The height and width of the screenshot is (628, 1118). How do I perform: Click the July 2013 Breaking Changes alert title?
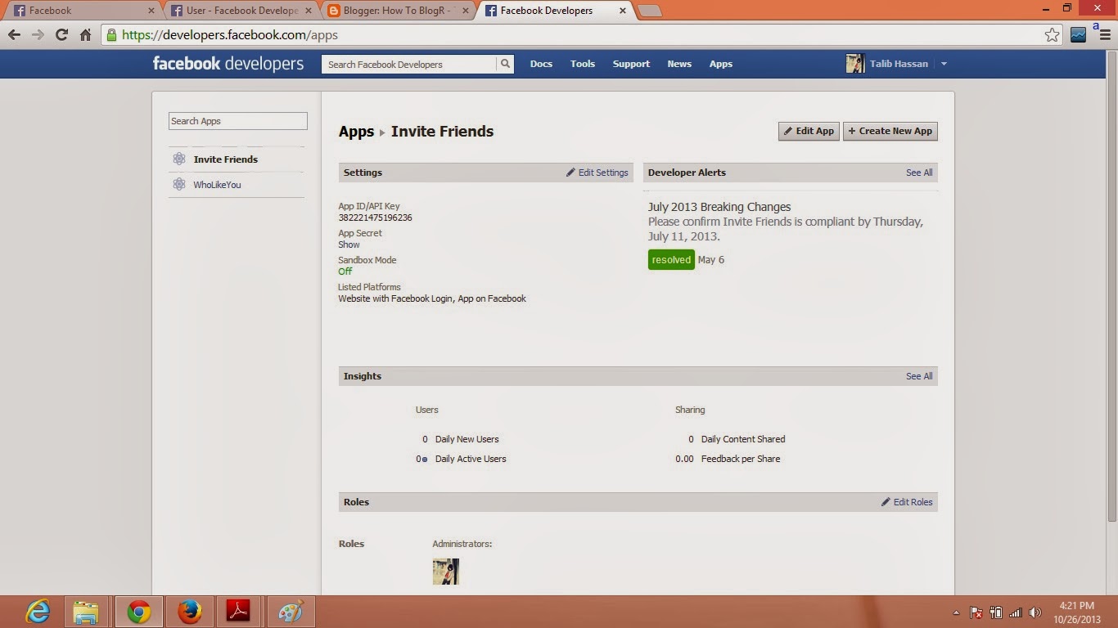tap(719, 207)
